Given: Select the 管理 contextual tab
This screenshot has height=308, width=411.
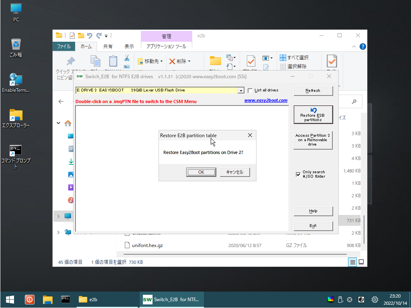Looking at the screenshot, I should [x=167, y=36].
